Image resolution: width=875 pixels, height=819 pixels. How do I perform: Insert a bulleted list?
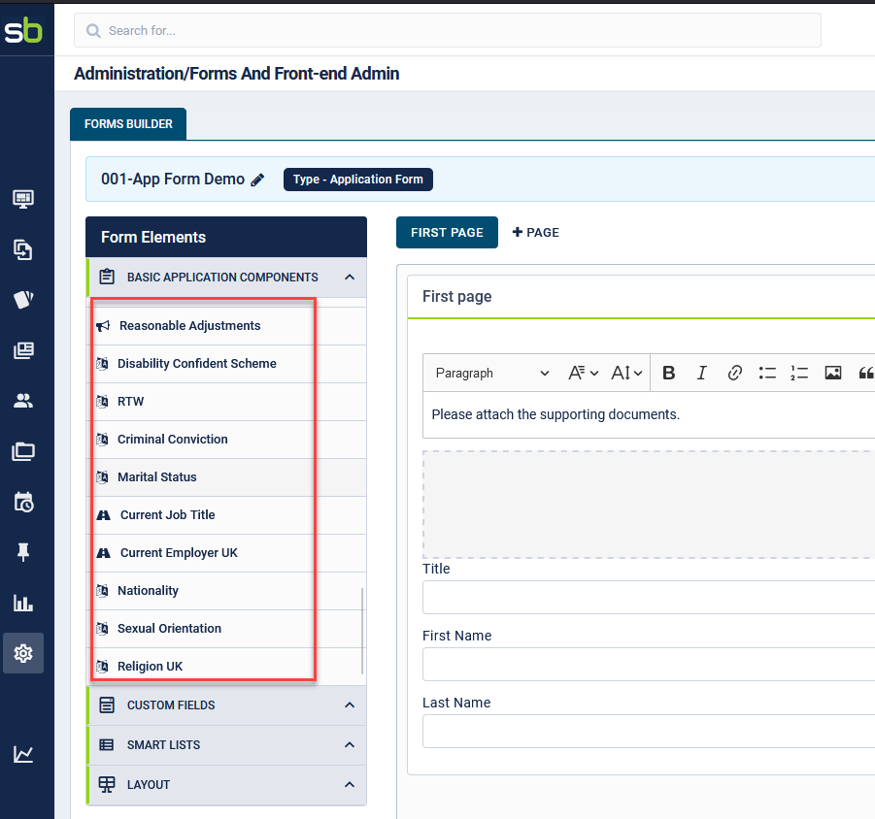click(x=767, y=373)
